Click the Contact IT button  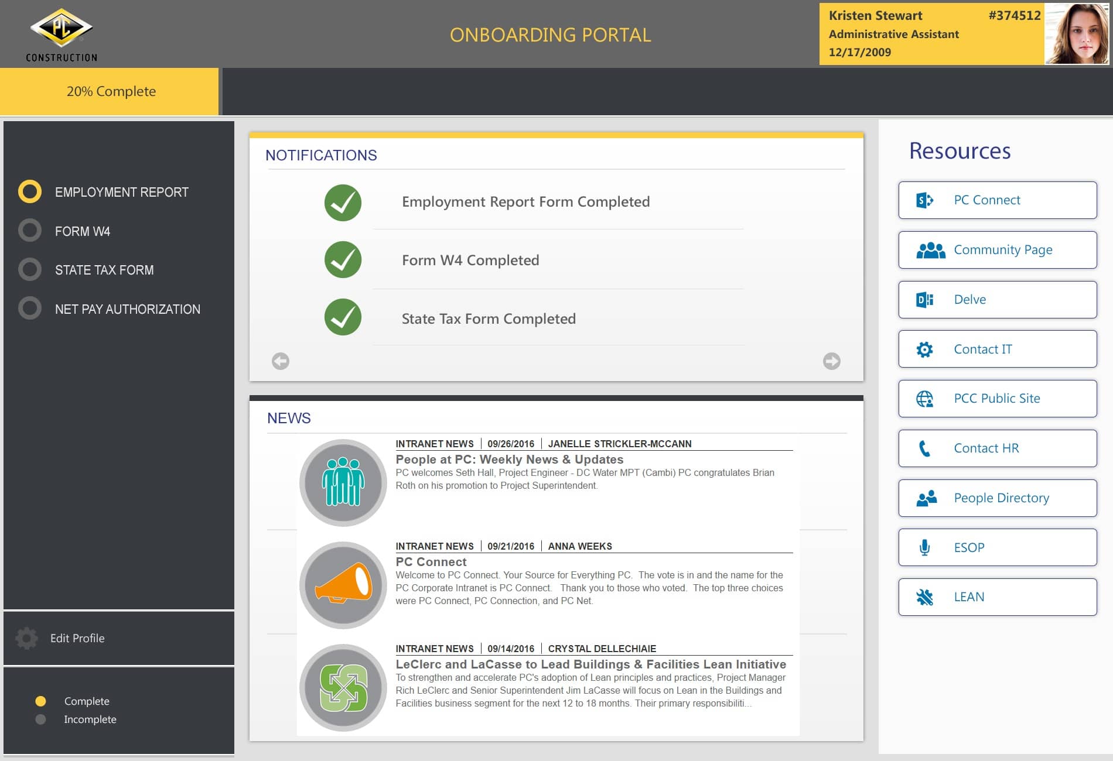point(998,349)
